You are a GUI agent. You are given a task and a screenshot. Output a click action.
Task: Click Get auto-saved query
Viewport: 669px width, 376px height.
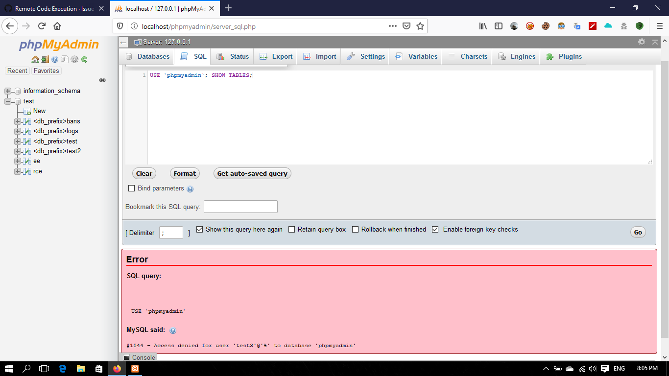[x=252, y=173]
